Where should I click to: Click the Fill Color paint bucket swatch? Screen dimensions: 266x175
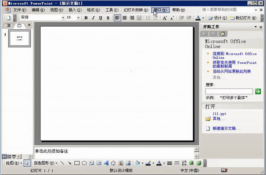point(137,163)
